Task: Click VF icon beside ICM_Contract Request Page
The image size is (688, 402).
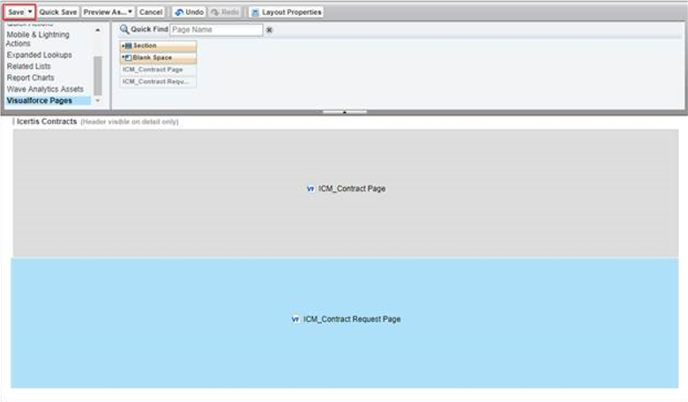Action: click(295, 319)
